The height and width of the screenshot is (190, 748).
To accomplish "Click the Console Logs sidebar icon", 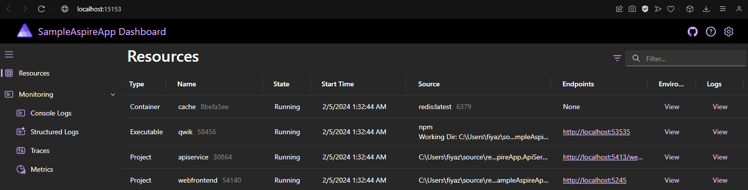I will [21, 113].
